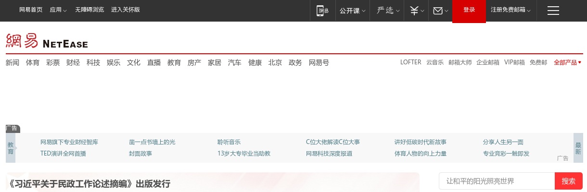
Task: Click 网易科技深度报道 link
Action: click(x=329, y=154)
